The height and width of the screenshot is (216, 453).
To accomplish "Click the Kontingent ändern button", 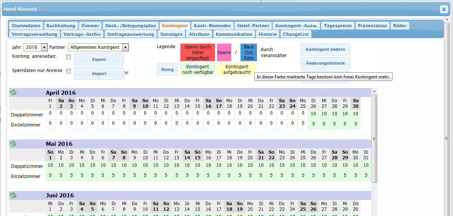I will (x=325, y=49).
